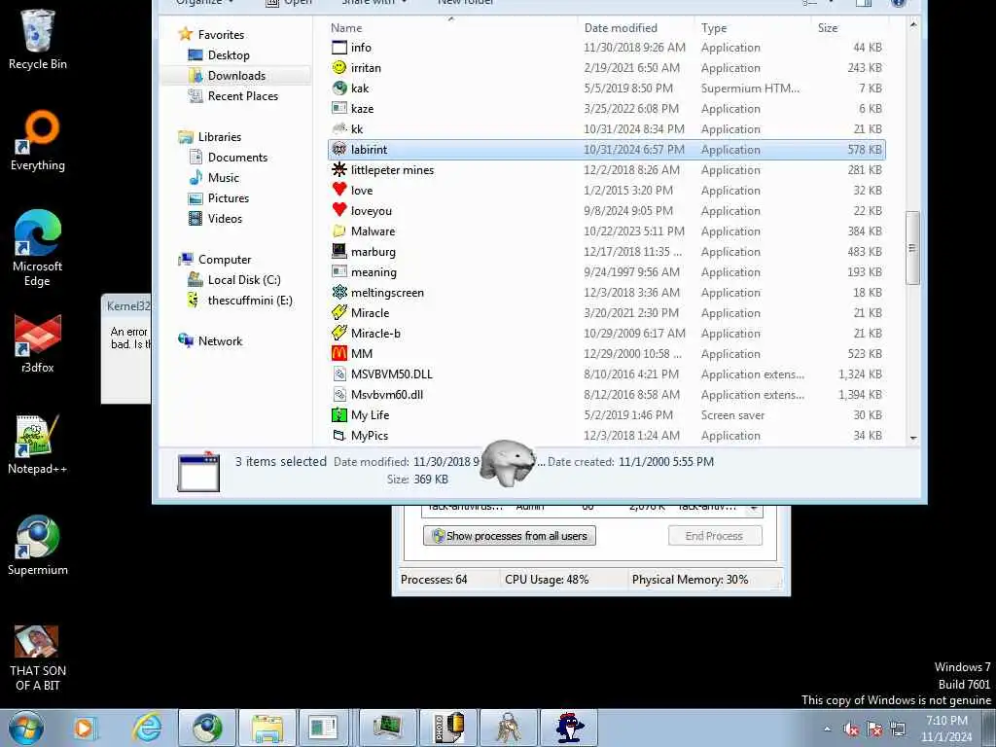Click the penguin icon on the taskbar
Screen dimensions: 996x747
(x=569, y=728)
